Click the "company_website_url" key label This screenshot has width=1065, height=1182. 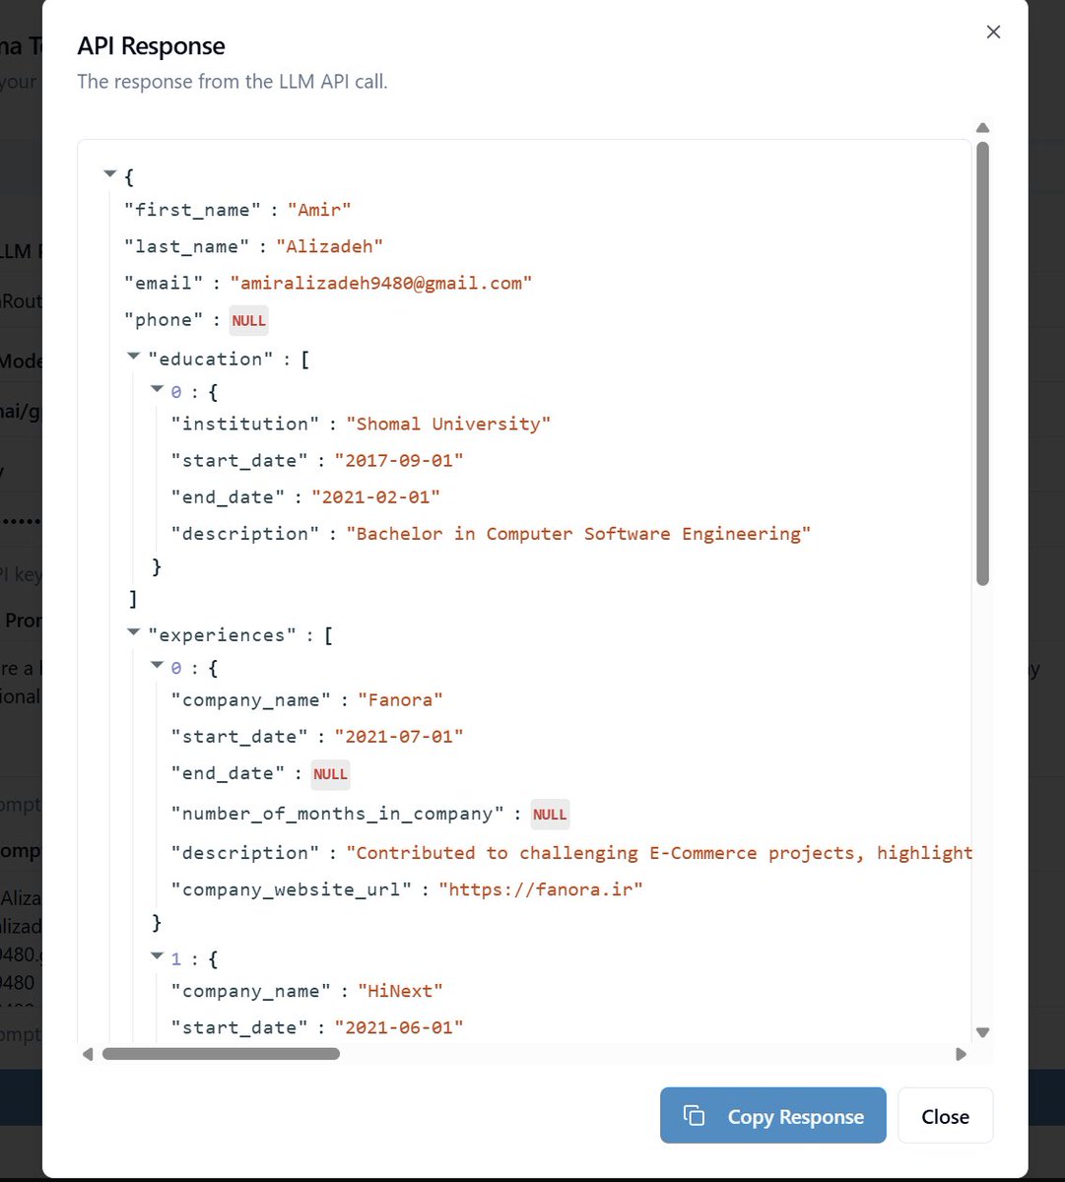(x=293, y=889)
